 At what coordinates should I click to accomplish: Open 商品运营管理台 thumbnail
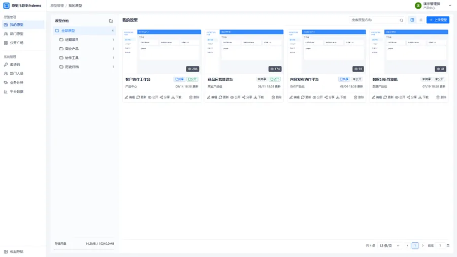tap(244, 52)
